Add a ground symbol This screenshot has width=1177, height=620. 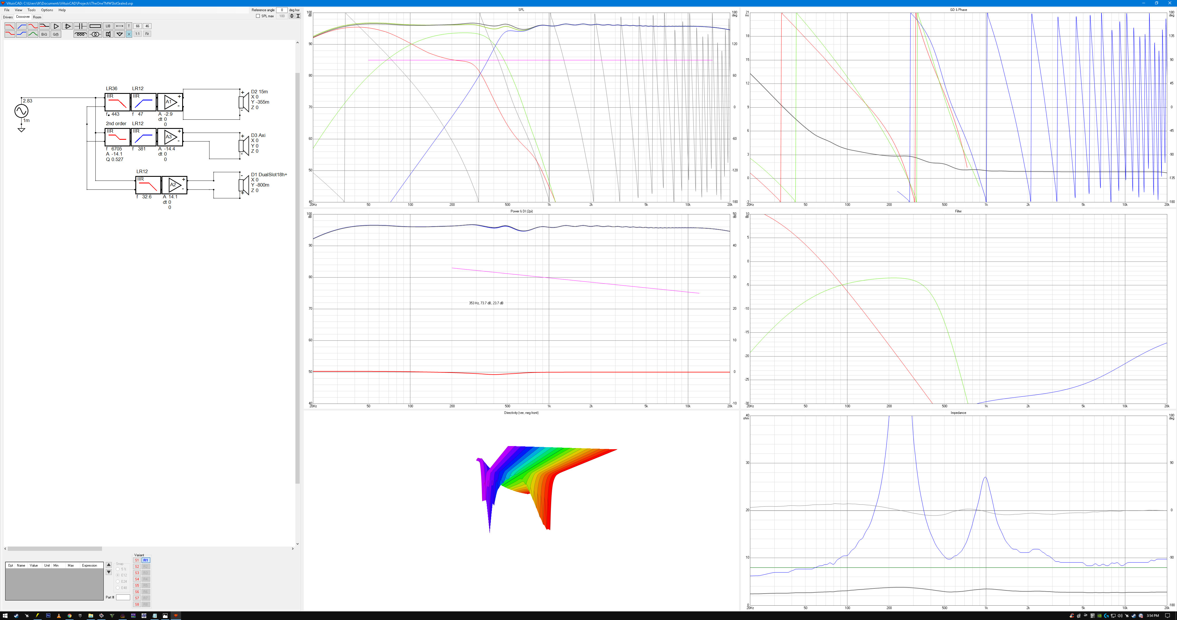pos(120,34)
